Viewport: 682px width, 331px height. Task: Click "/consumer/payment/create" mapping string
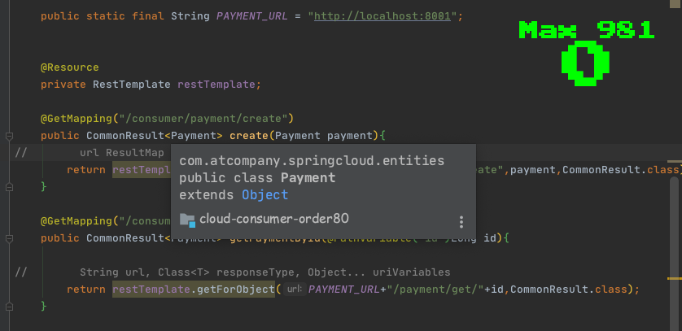pyautogui.click(x=203, y=119)
